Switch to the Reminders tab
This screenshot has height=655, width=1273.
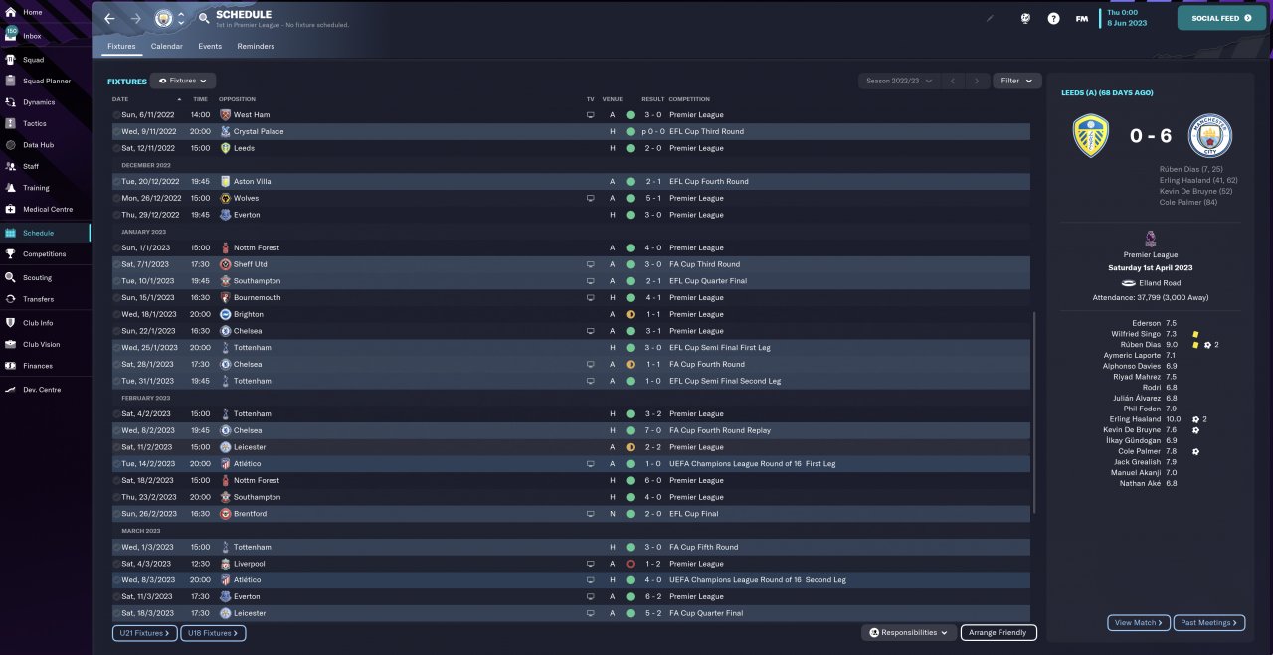(x=256, y=46)
